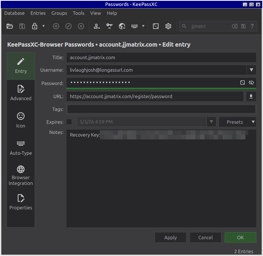Click the password strength green bar

(x=161, y=88)
